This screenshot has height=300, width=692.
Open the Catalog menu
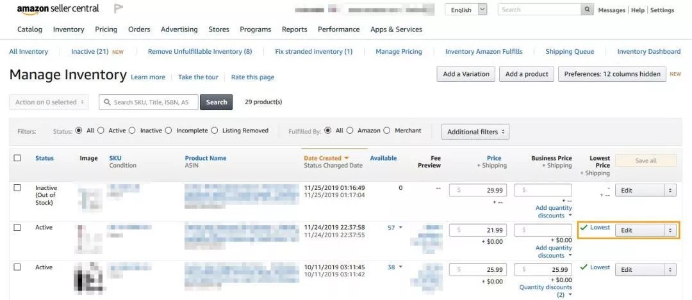(29, 29)
